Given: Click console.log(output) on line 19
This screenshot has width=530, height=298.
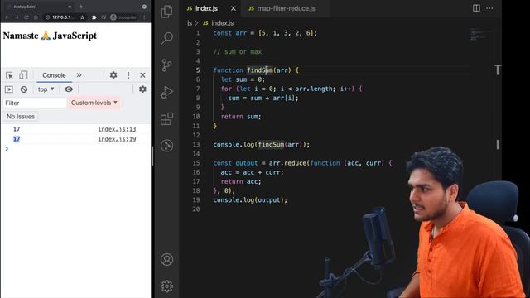Looking at the screenshot, I should point(250,200).
